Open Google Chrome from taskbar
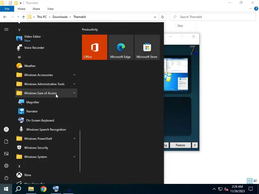Viewport: 259px width, 194px height. (44, 189)
